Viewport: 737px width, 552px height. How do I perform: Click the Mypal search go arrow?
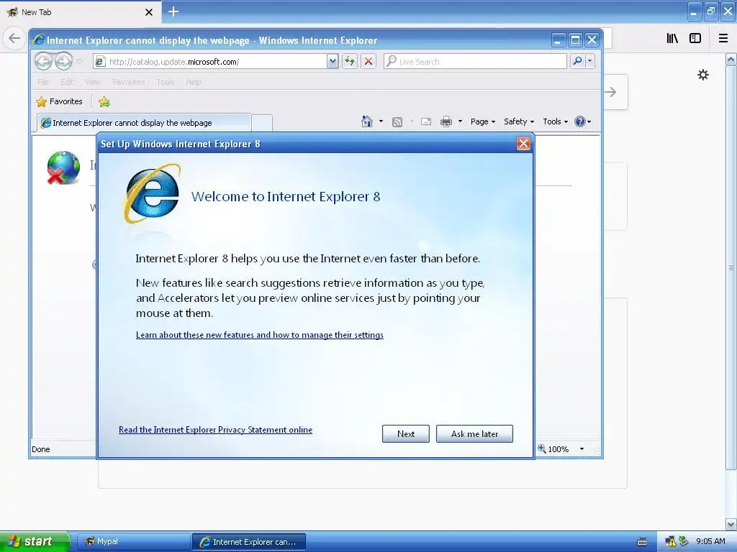[611, 92]
